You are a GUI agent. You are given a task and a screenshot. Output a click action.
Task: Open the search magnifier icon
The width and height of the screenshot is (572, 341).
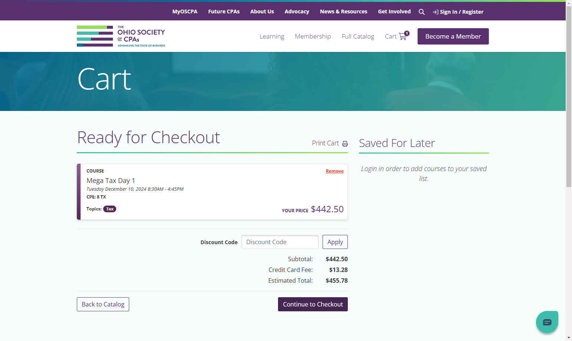421,12
